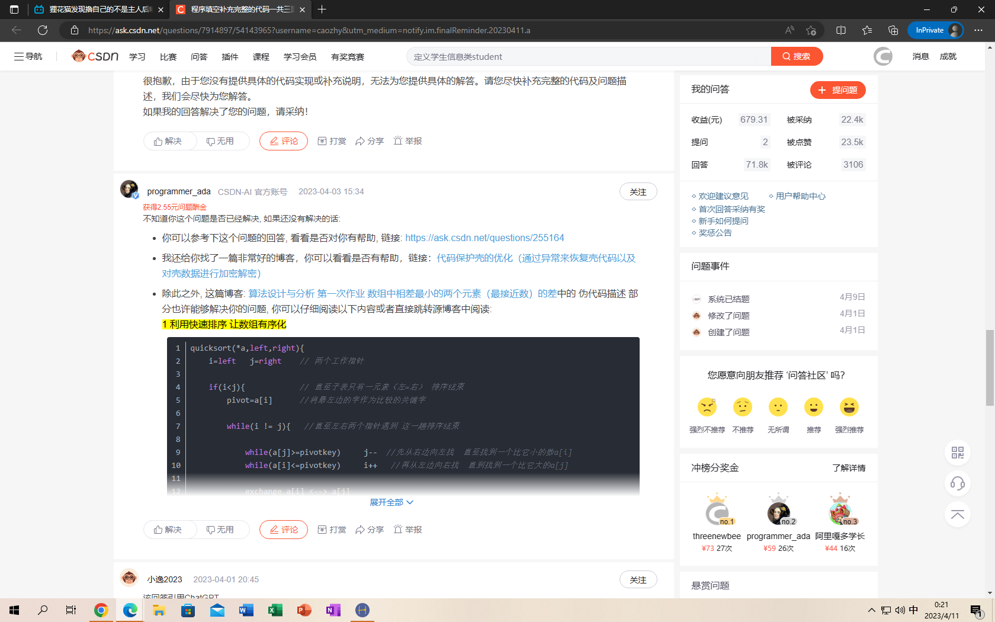
Task: Mark programmer_ada's answer as 无用
Action: click(x=220, y=530)
